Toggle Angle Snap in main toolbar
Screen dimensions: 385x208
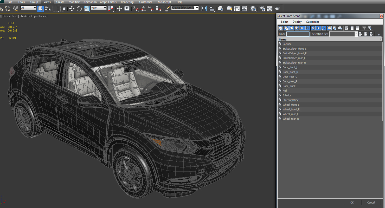coord(143,9)
